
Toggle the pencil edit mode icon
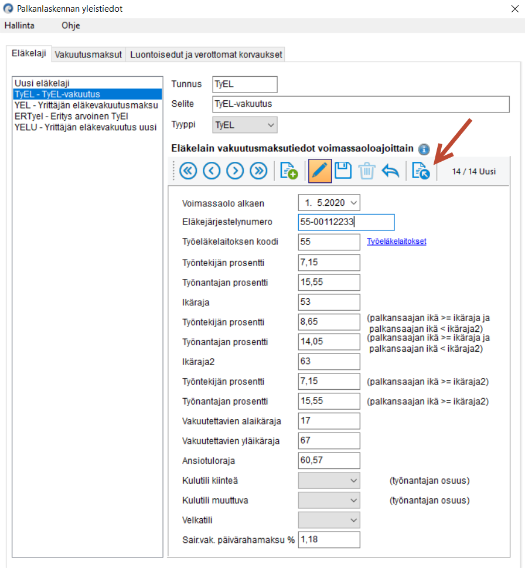[x=319, y=171]
